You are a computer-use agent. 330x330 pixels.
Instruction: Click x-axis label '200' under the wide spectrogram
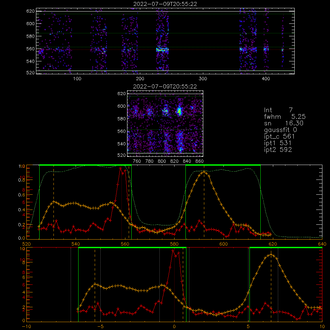[140, 79]
